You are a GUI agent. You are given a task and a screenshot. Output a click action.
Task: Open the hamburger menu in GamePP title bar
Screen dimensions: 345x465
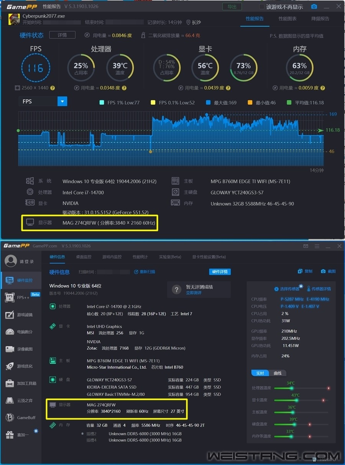(317, 246)
